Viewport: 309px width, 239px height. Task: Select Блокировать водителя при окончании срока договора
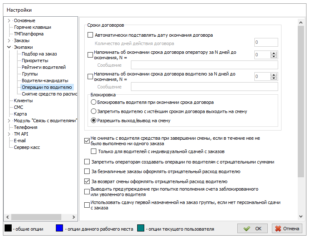coord(94,102)
